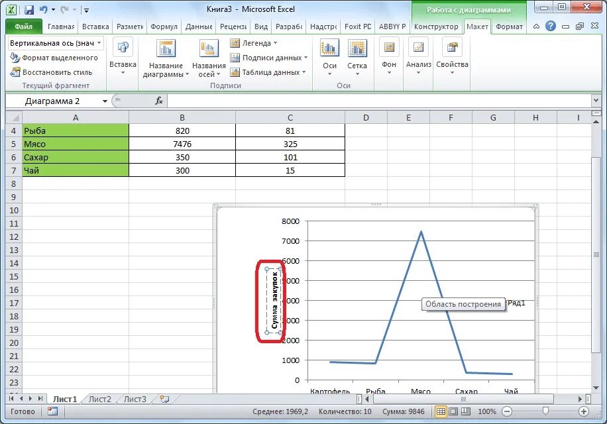
Task: Minimize the ribbon with caret icon
Action: 536,26
